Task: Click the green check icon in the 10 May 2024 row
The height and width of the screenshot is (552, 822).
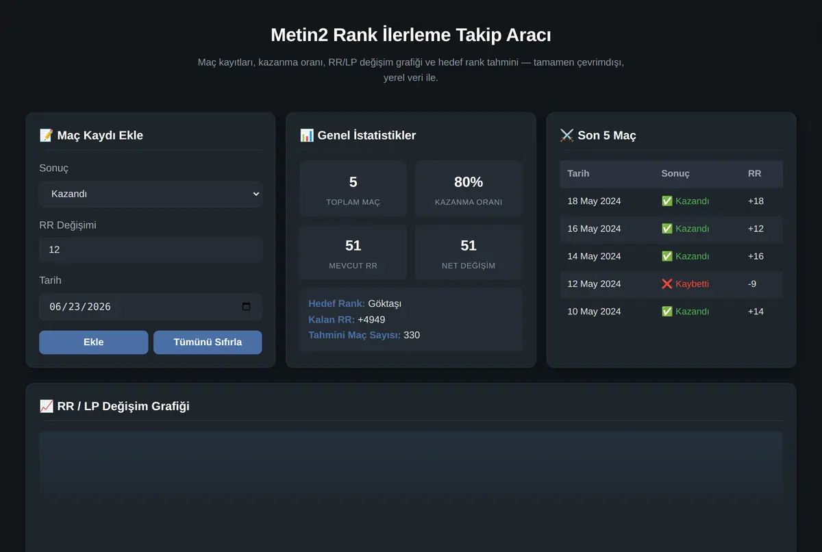Action: click(667, 311)
